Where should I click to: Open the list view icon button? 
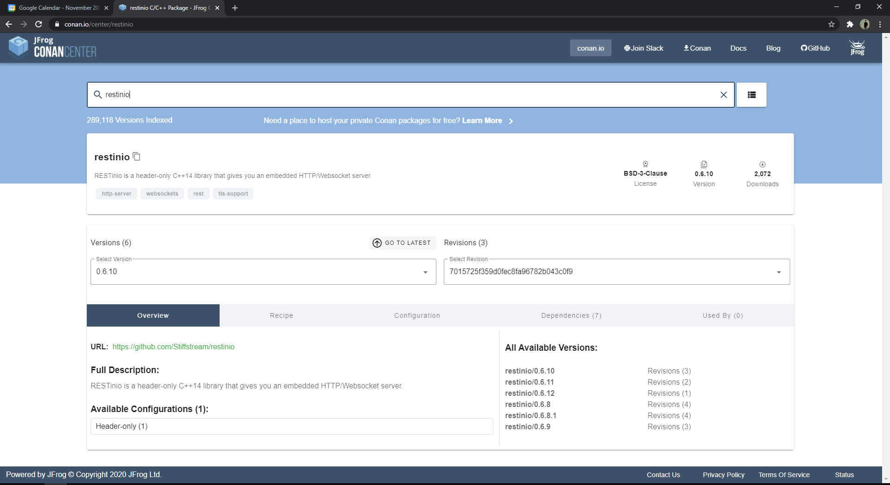(x=751, y=95)
